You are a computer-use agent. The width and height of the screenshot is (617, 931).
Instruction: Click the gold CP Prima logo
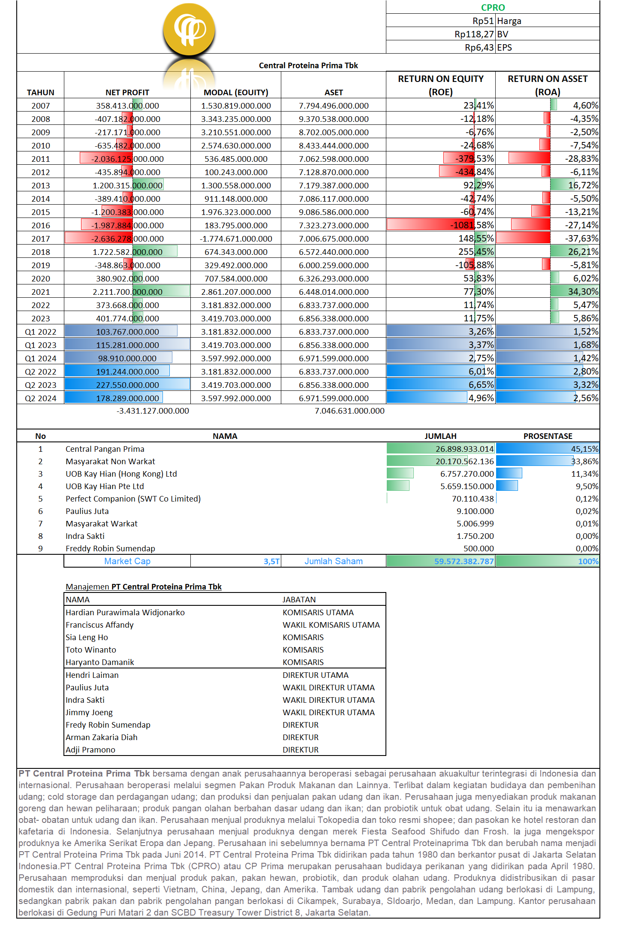[189, 29]
